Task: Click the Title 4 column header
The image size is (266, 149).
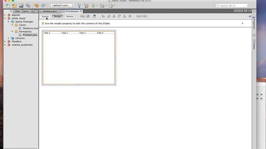Action: tap(105, 33)
